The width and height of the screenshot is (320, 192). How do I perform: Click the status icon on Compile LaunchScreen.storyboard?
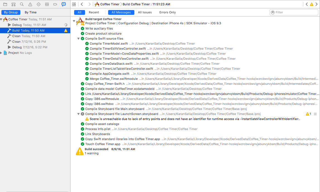(83, 114)
